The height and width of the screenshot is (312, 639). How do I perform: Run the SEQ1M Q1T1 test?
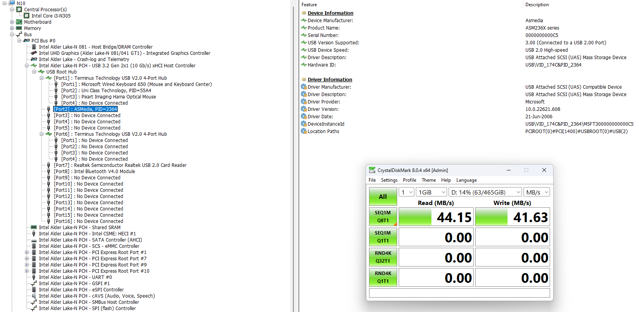tap(383, 237)
